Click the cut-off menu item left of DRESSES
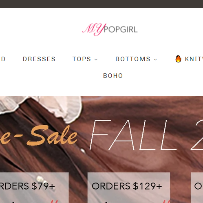This screenshot has width=203, height=203. [3, 59]
